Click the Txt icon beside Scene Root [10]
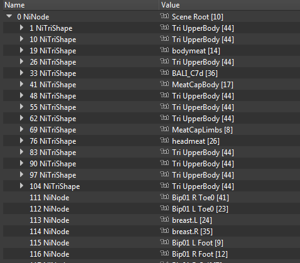 pos(164,16)
